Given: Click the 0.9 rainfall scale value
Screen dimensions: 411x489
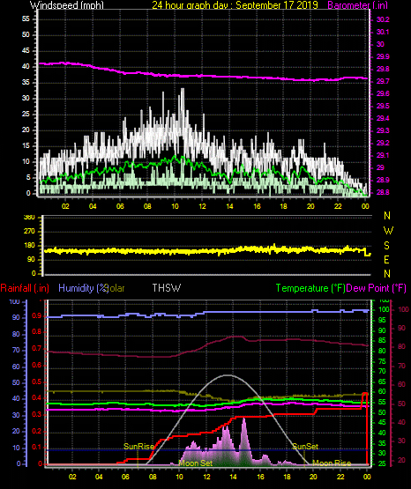Looking at the screenshot, I should [36, 316].
